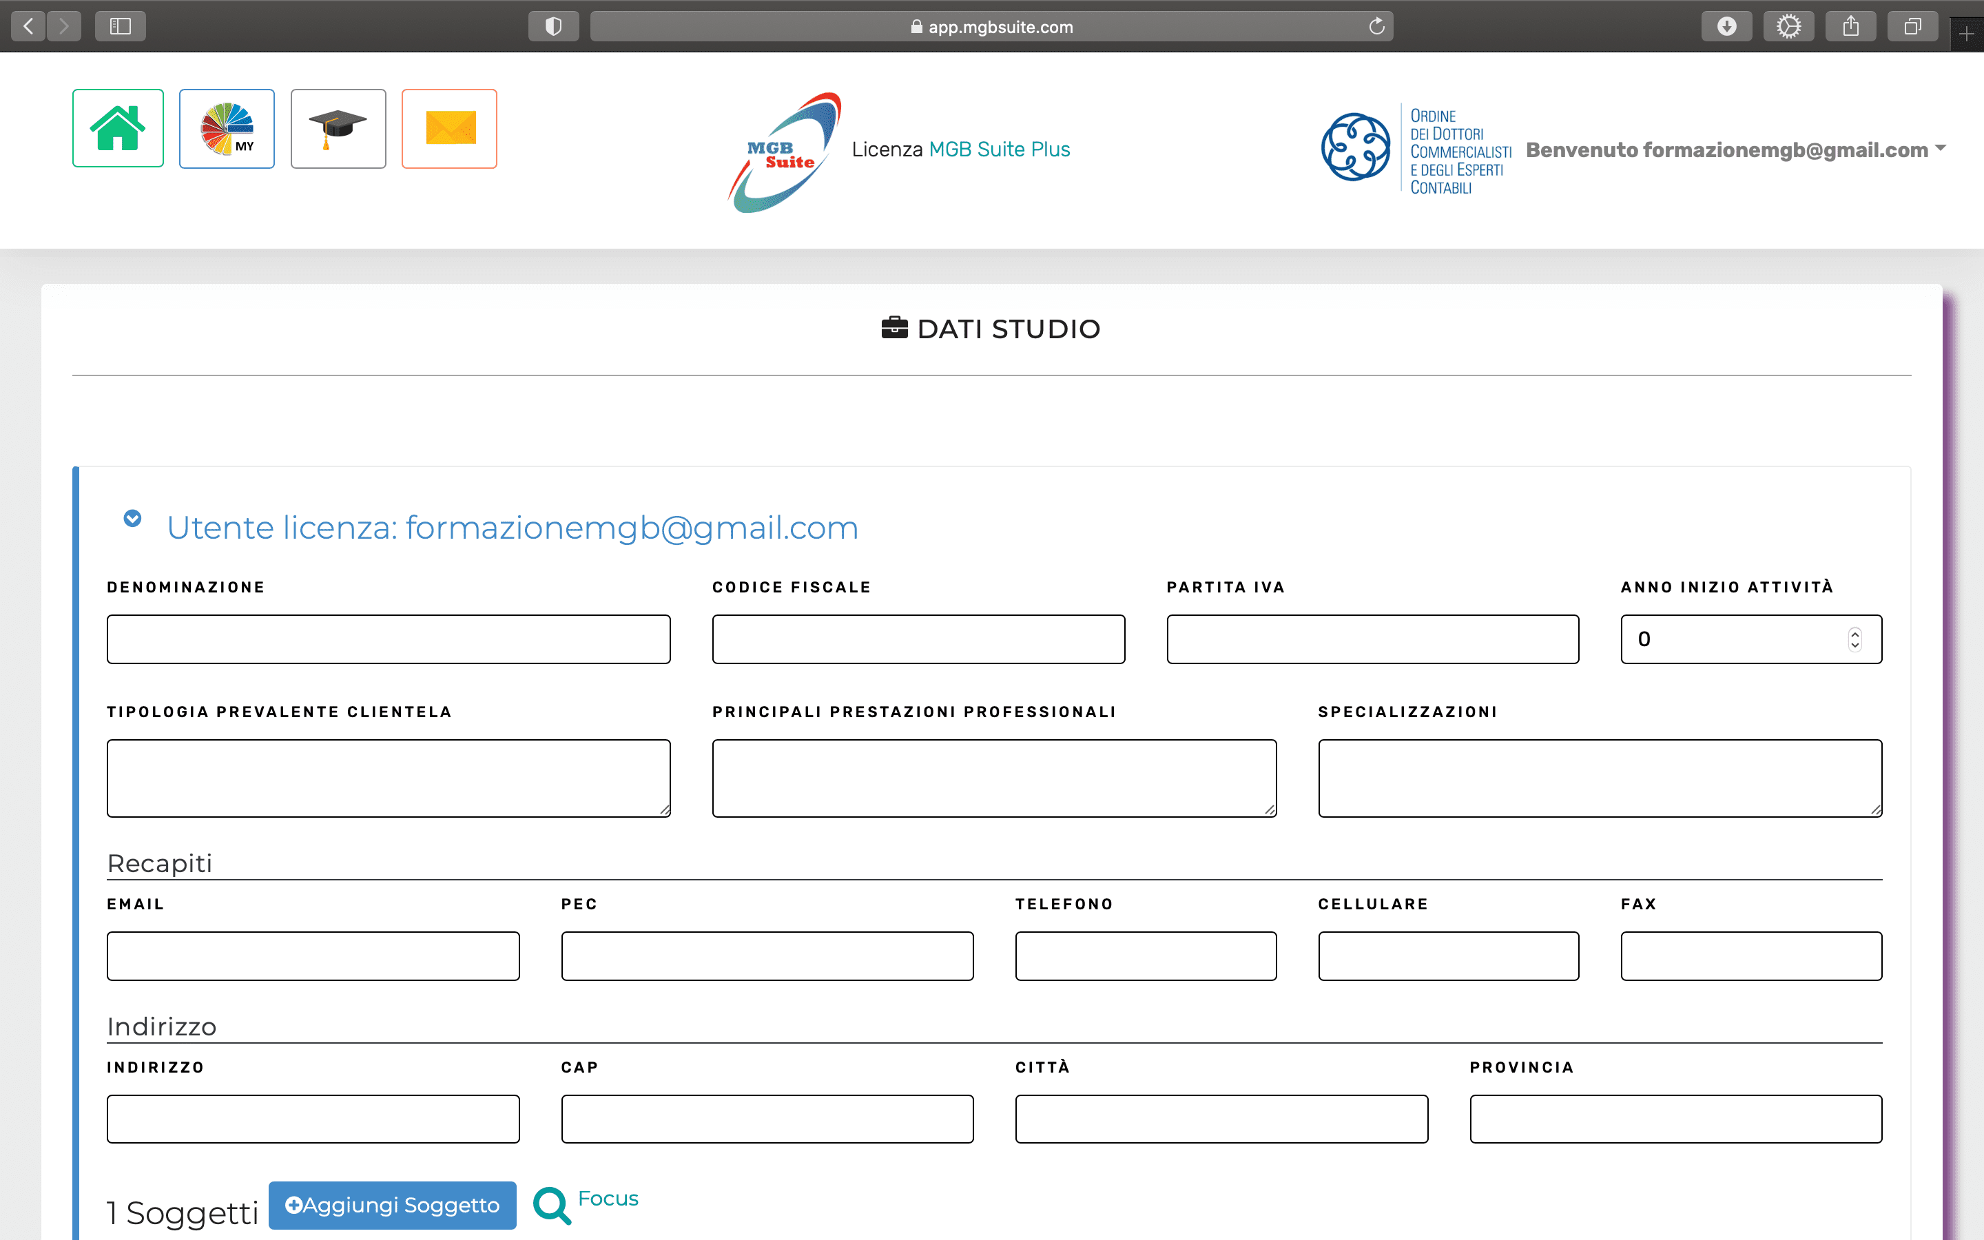
Task: Adjust the Anno Inizio Attività stepper arrows
Action: pos(1854,639)
